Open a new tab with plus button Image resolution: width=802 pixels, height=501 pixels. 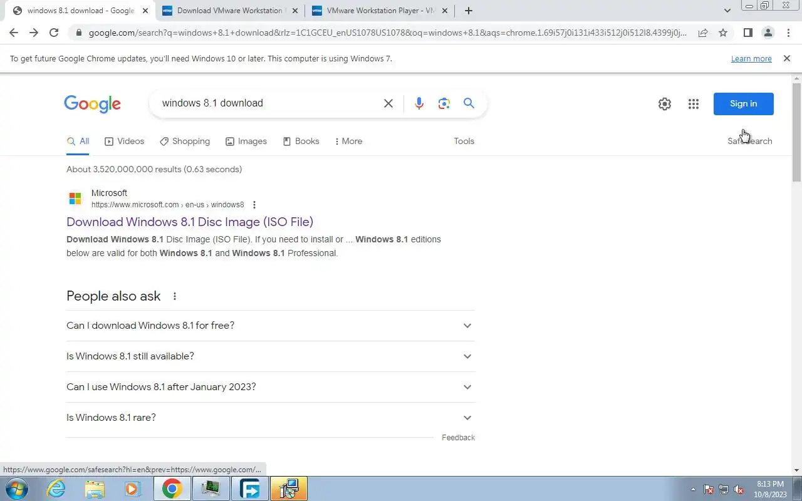coord(468,11)
